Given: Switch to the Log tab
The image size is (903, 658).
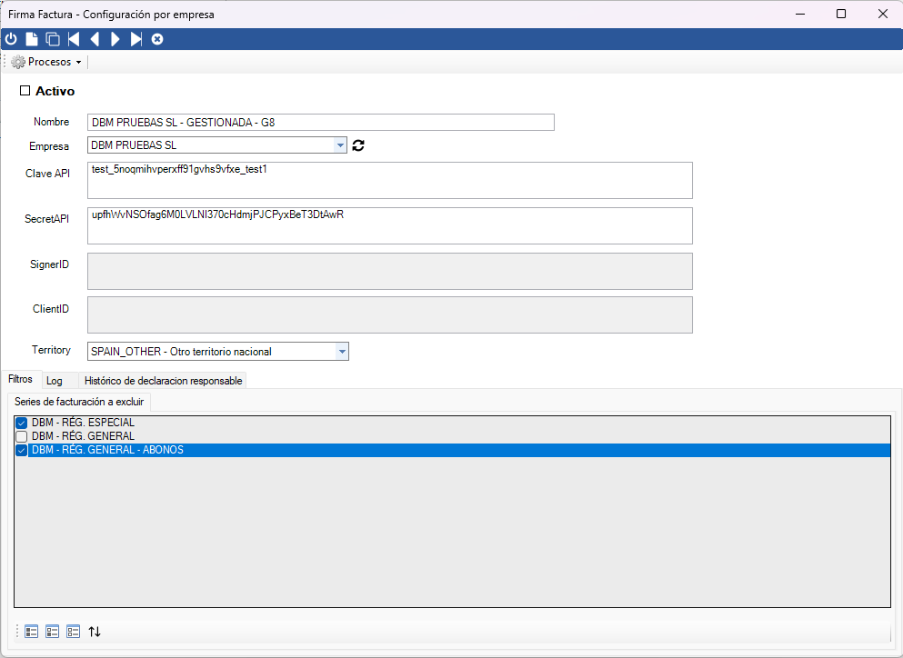Looking at the screenshot, I should coord(55,381).
